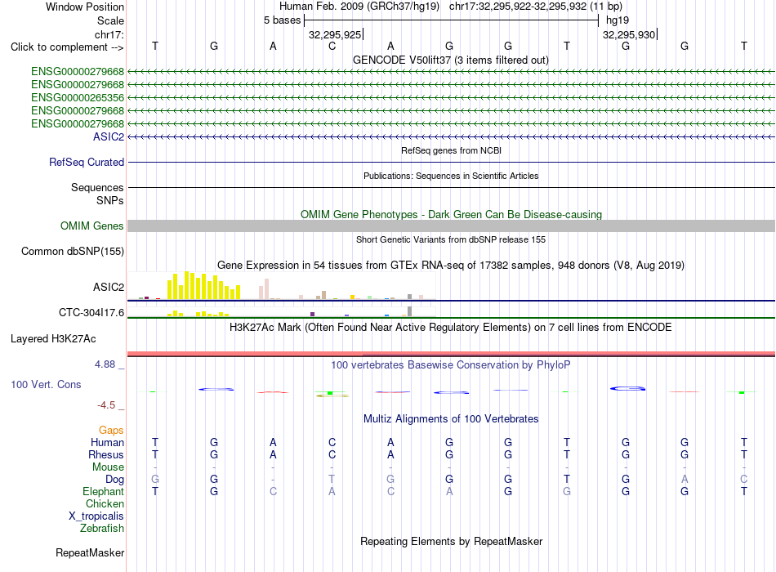The height and width of the screenshot is (572, 776).
Task: Click the Window Position label
Action: coord(85,7)
